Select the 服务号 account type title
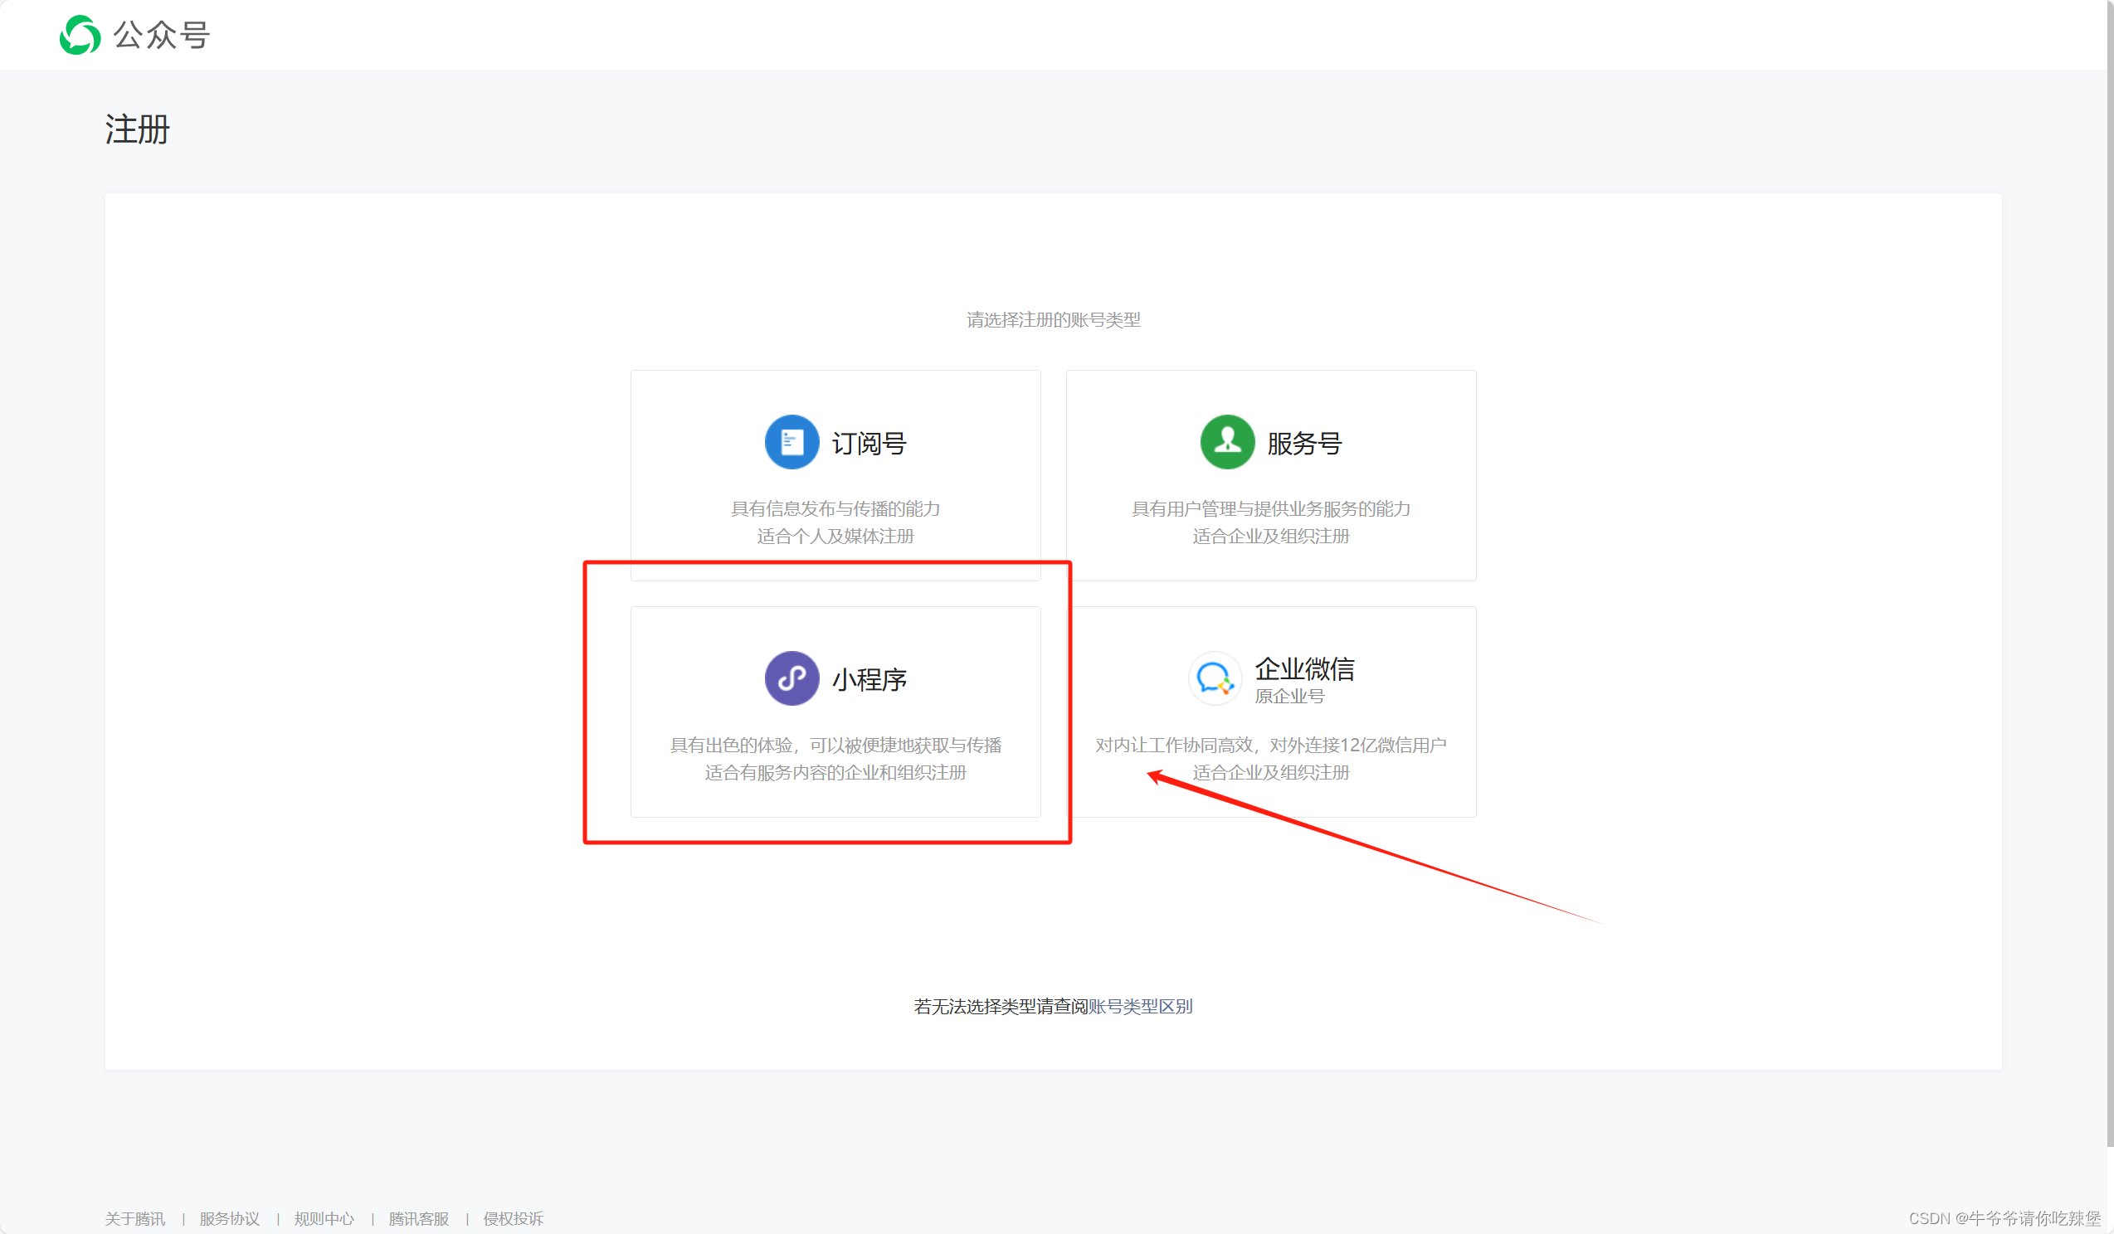 (x=1303, y=444)
